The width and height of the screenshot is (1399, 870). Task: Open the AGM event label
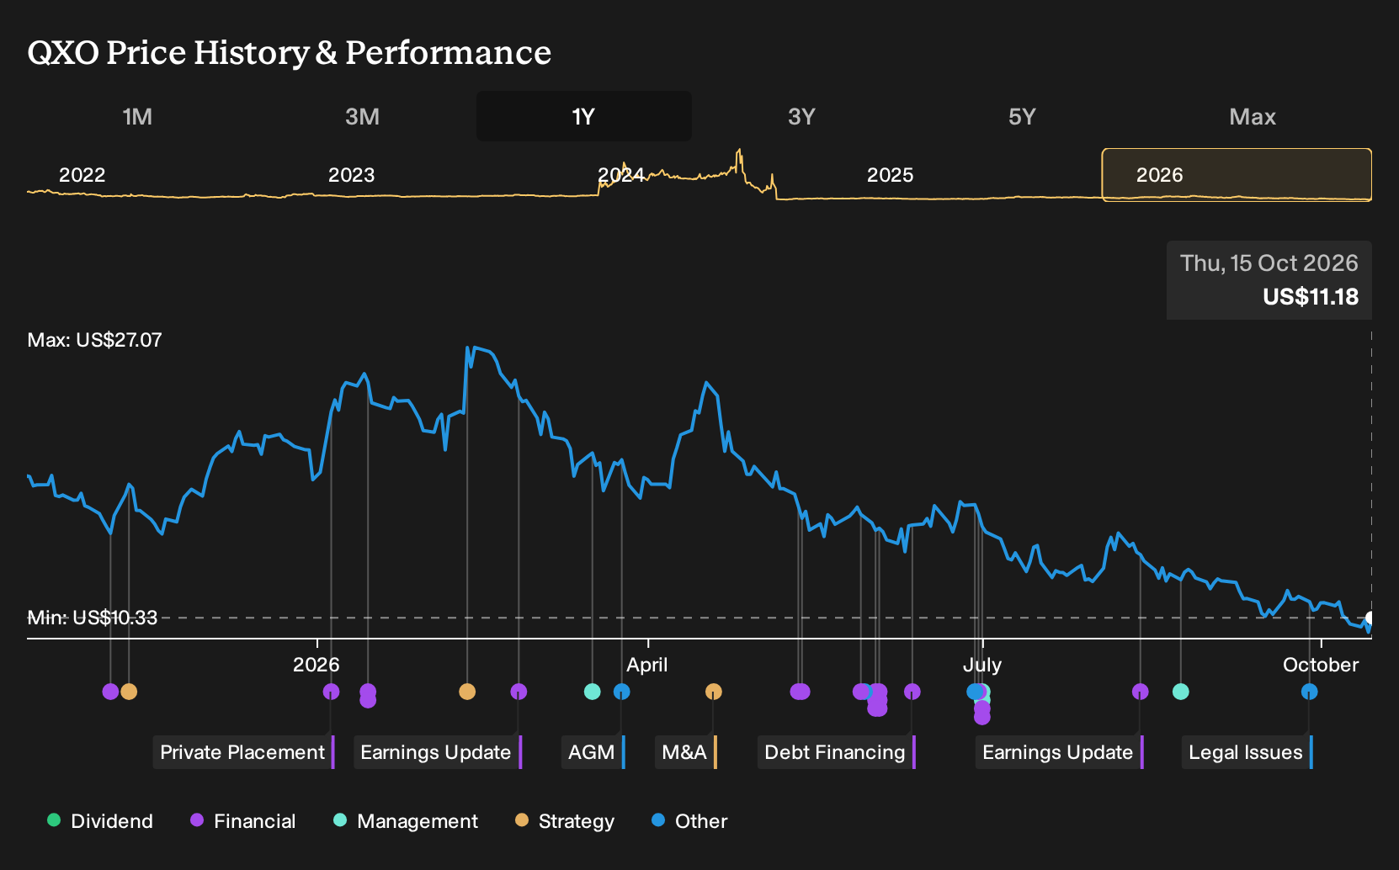point(593,752)
